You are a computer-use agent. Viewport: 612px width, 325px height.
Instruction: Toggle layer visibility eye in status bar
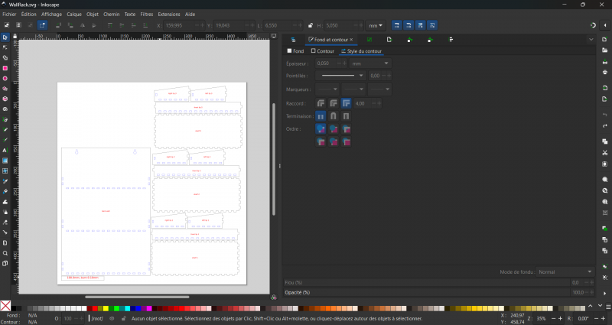pos(112,318)
